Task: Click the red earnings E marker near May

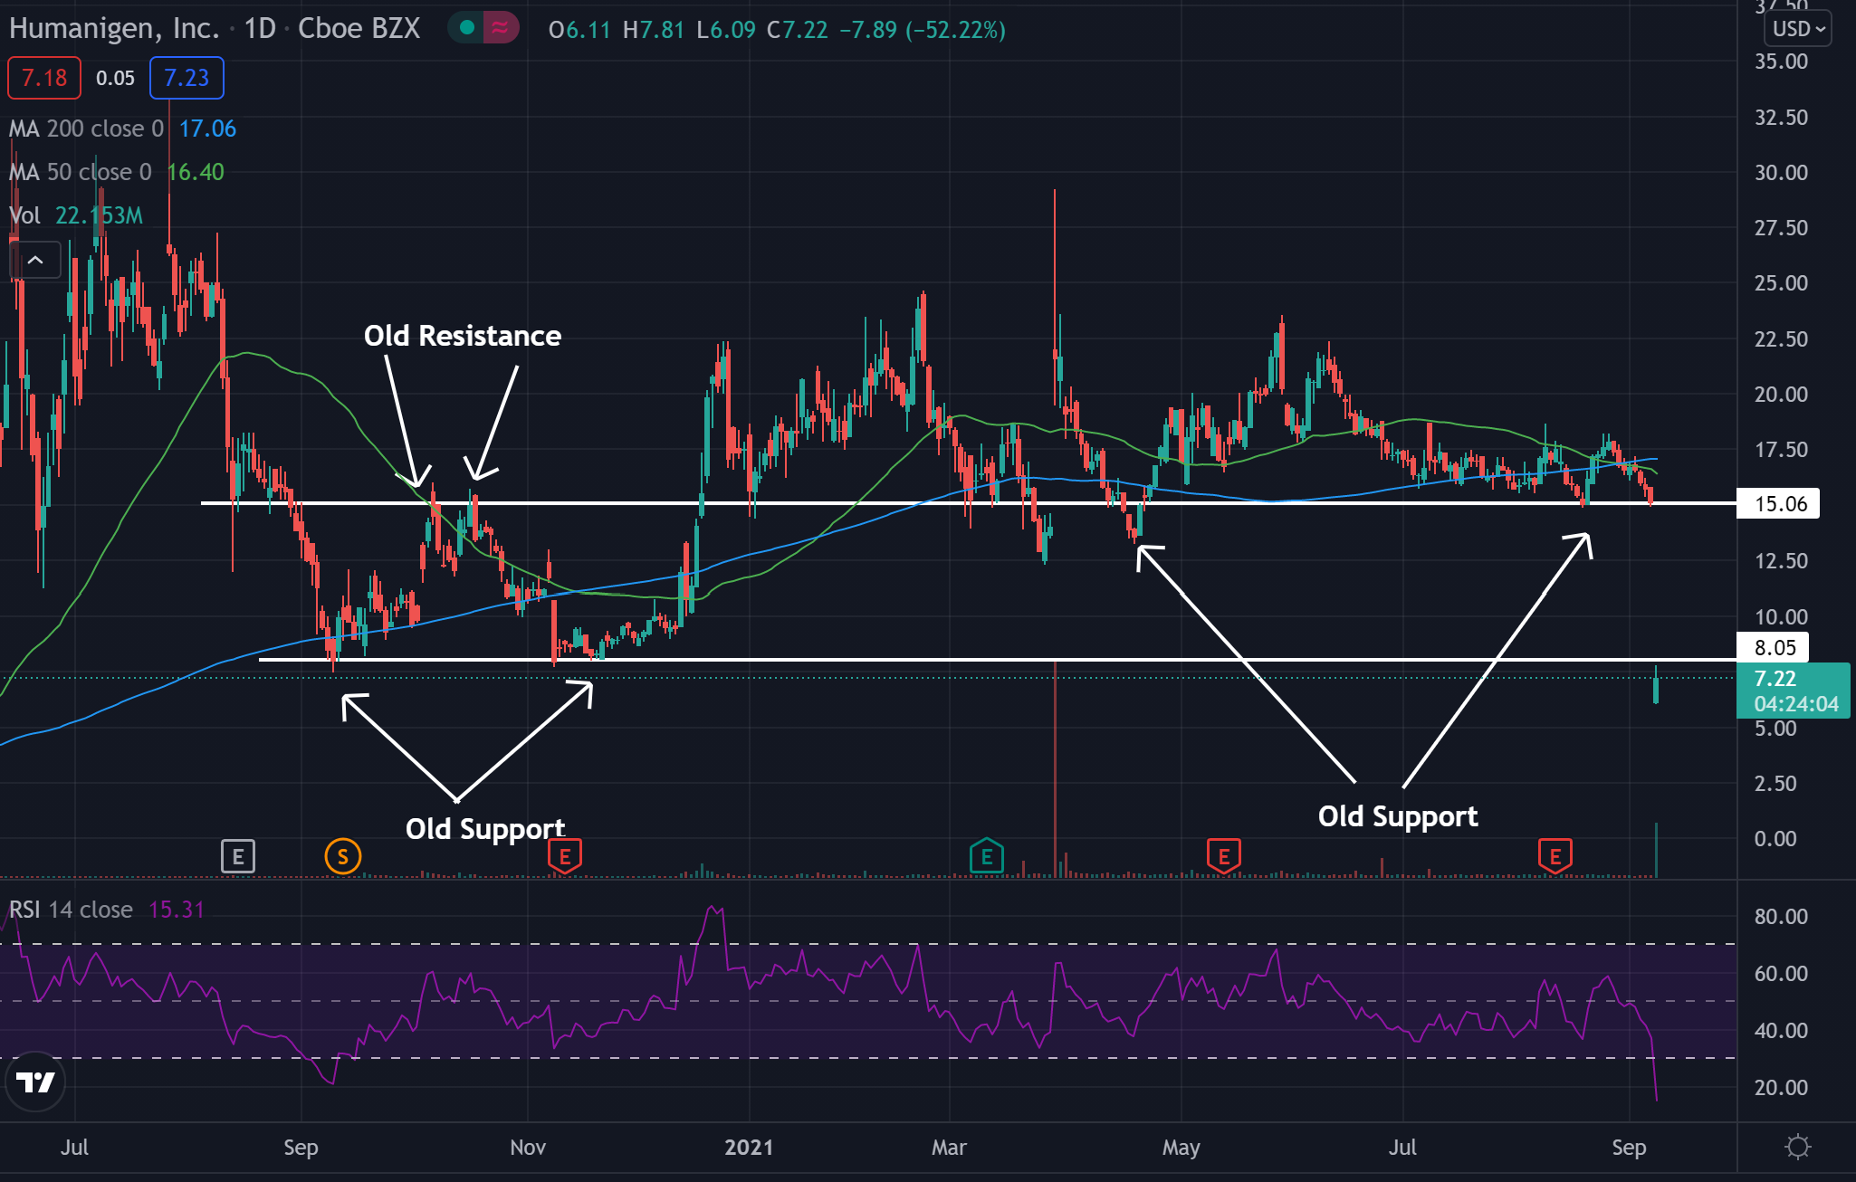Action: tap(1224, 856)
